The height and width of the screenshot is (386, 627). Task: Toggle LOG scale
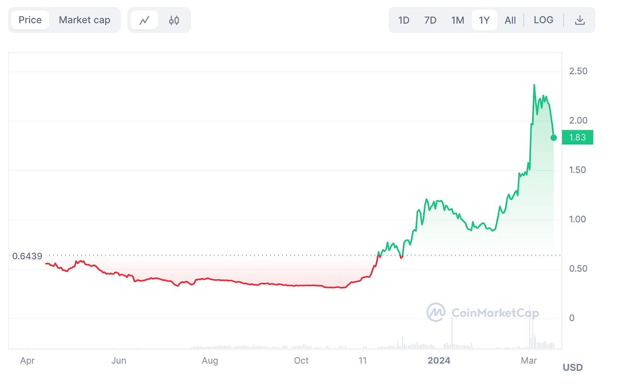point(544,20)
